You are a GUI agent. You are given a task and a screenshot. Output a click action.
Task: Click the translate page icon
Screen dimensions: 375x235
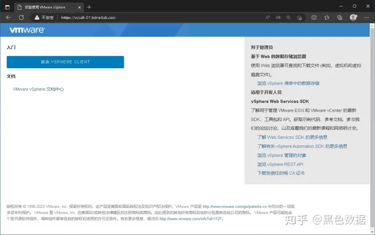tap(278, 18)
